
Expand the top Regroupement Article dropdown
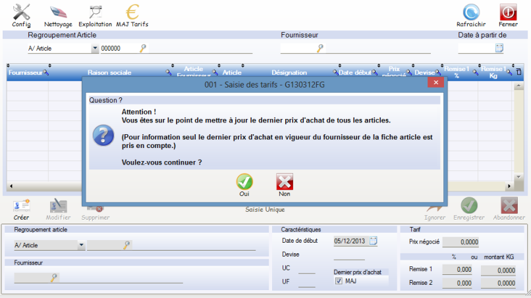95,48
